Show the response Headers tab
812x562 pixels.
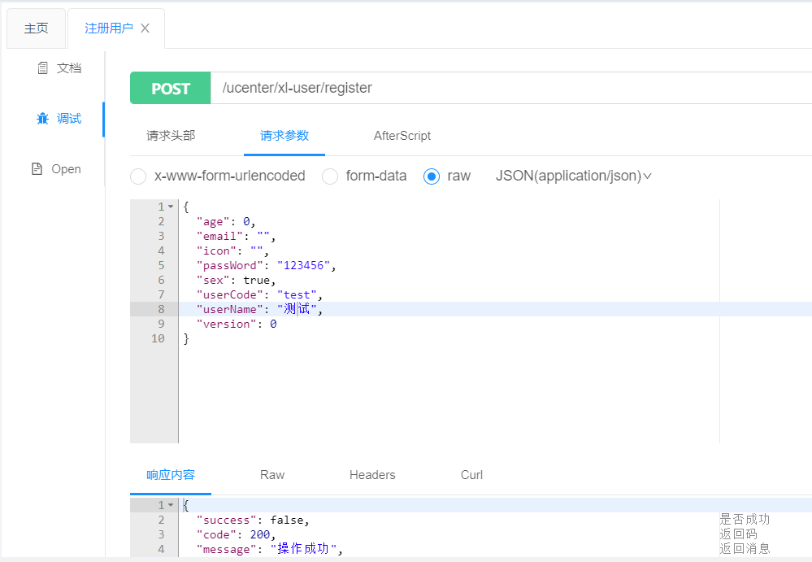click(x=372, y=475)
